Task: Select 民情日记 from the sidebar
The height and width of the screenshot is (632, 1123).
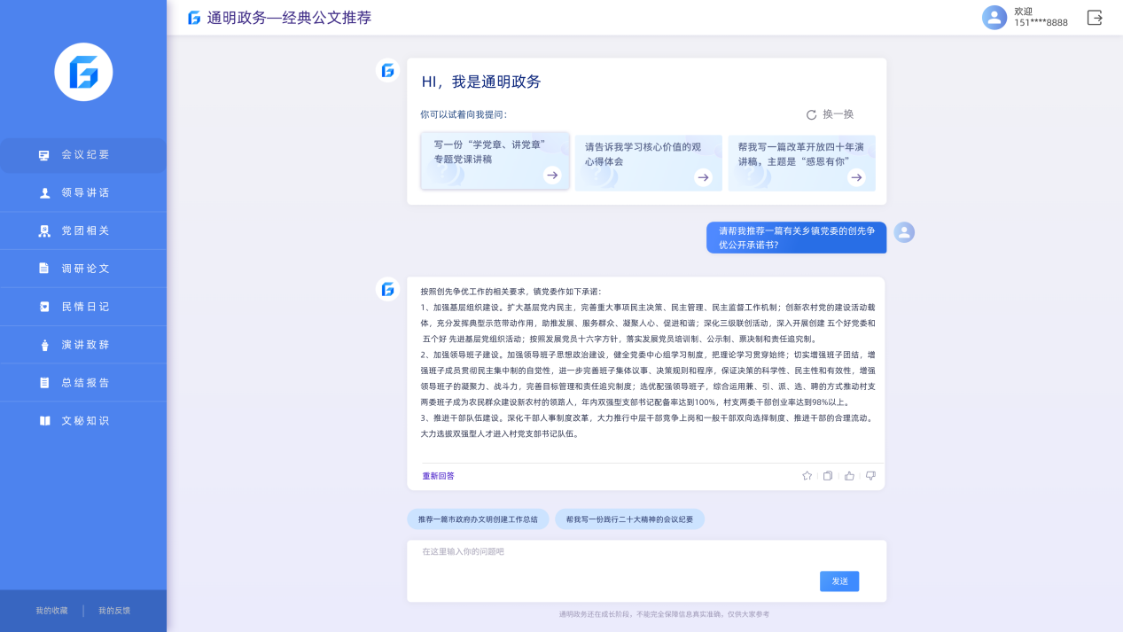Action: [x=84, y=307]
